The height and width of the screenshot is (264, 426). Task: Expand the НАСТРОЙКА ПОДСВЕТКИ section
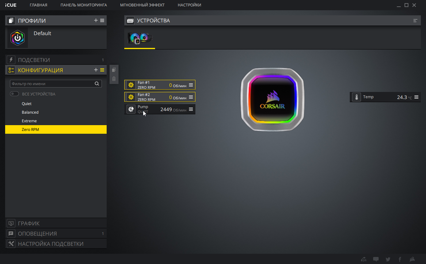(x=56, y=244)
